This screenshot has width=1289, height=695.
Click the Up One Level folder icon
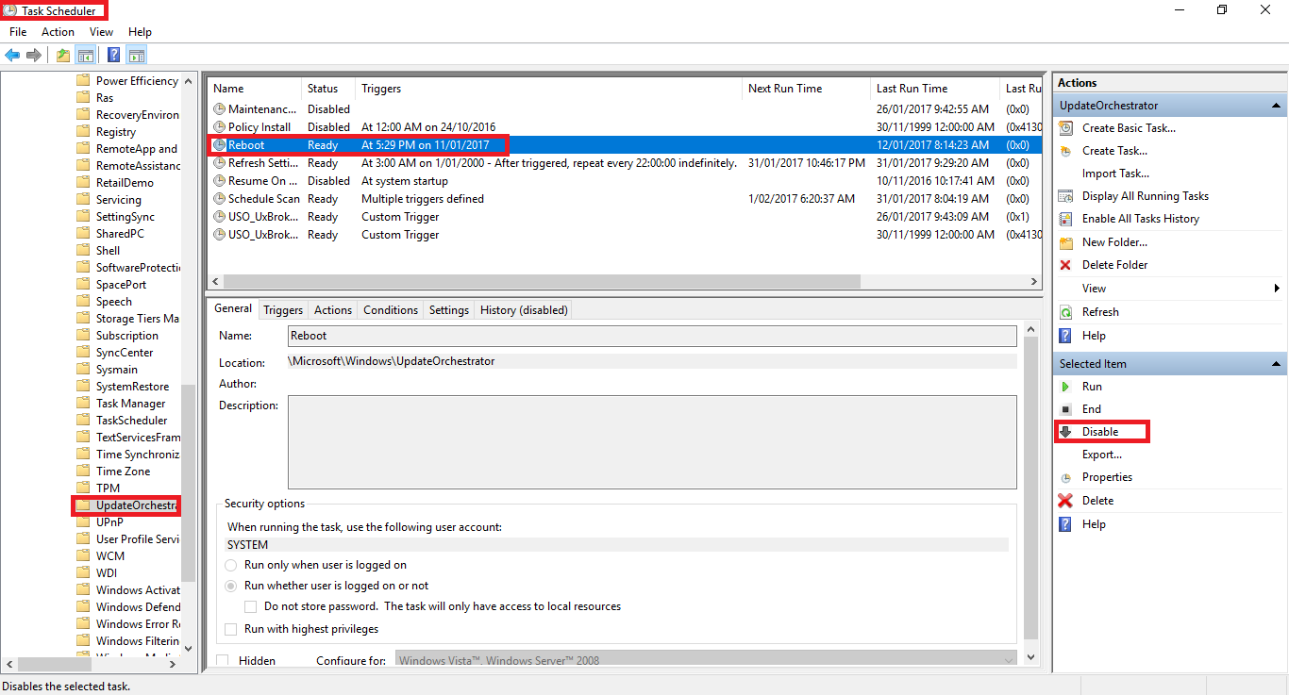(62, 56)
